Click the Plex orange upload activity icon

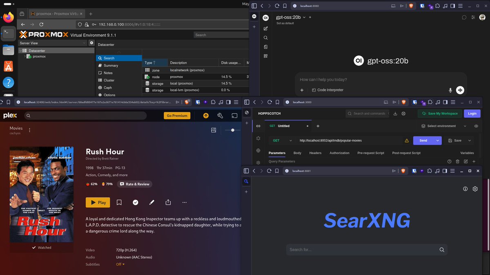pos(206,116)
